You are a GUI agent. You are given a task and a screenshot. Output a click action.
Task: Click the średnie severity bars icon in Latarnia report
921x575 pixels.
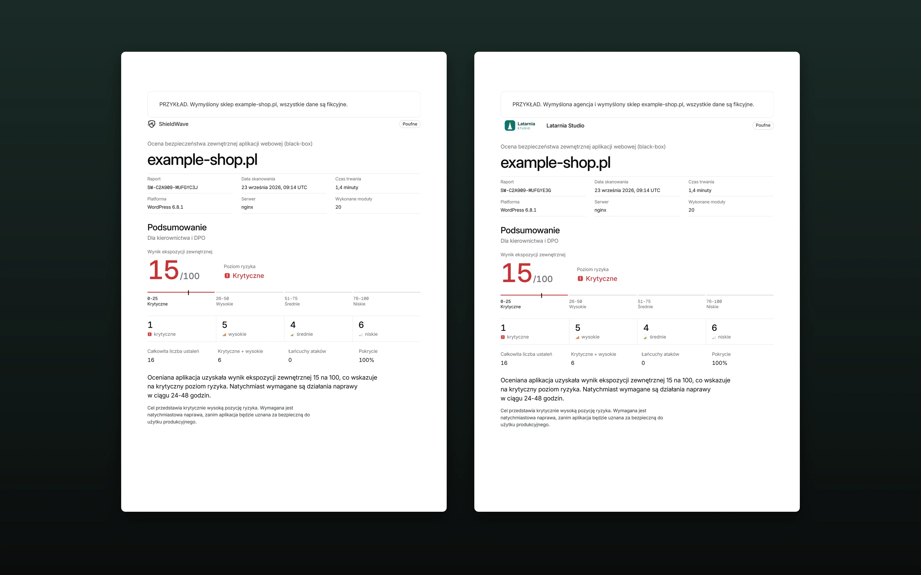point(646,337)
